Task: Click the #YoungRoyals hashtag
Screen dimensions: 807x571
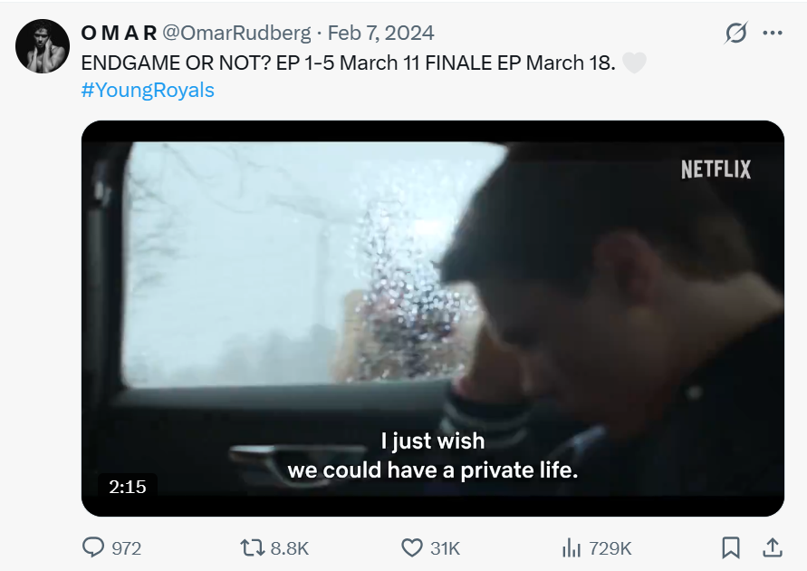Action: (148, 91)
